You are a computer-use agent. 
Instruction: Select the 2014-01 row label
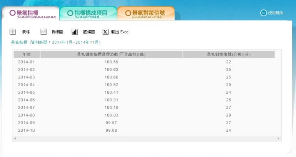coord(26,62)
